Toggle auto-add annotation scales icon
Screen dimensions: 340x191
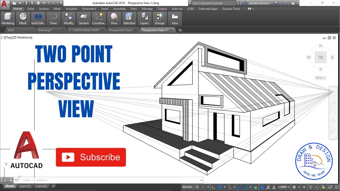(x=268, y=187)
